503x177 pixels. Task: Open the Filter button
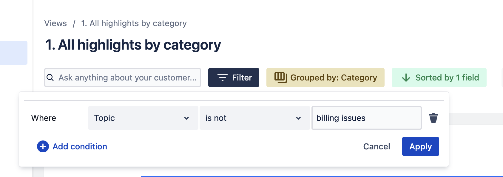pos(234,78)
